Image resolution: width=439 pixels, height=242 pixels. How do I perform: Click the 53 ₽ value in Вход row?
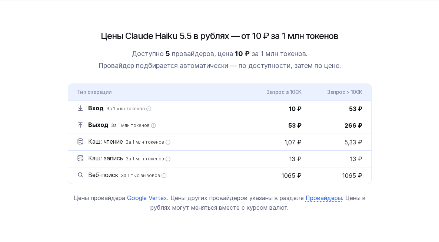[356, 109]
